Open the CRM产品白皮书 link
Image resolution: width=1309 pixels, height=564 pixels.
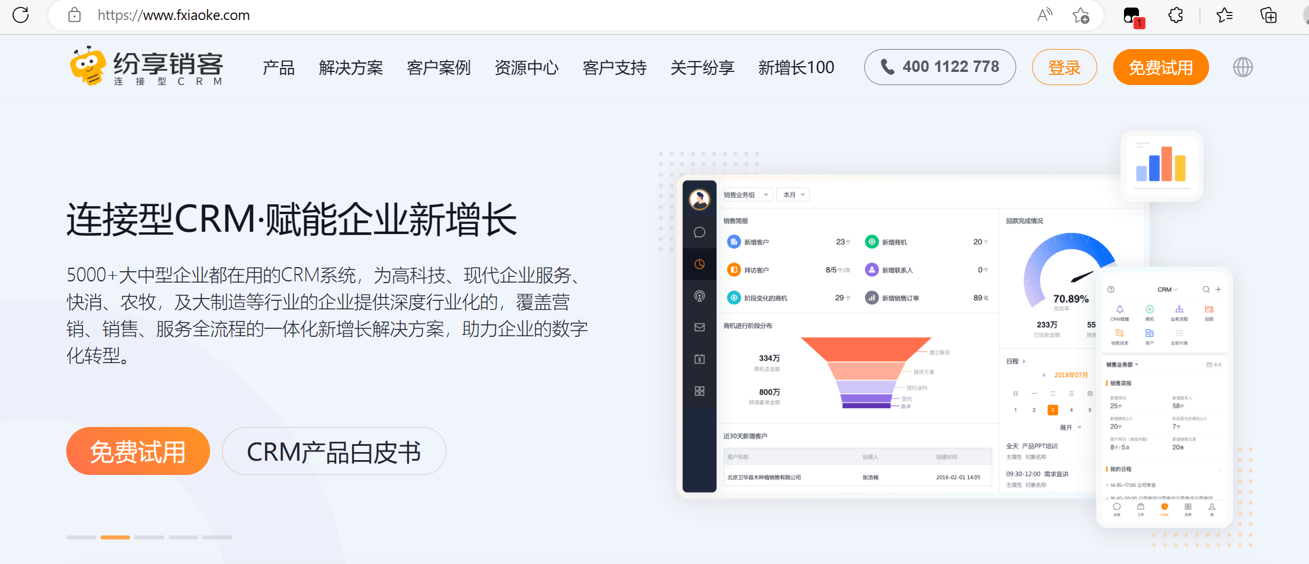coord(334,451)
